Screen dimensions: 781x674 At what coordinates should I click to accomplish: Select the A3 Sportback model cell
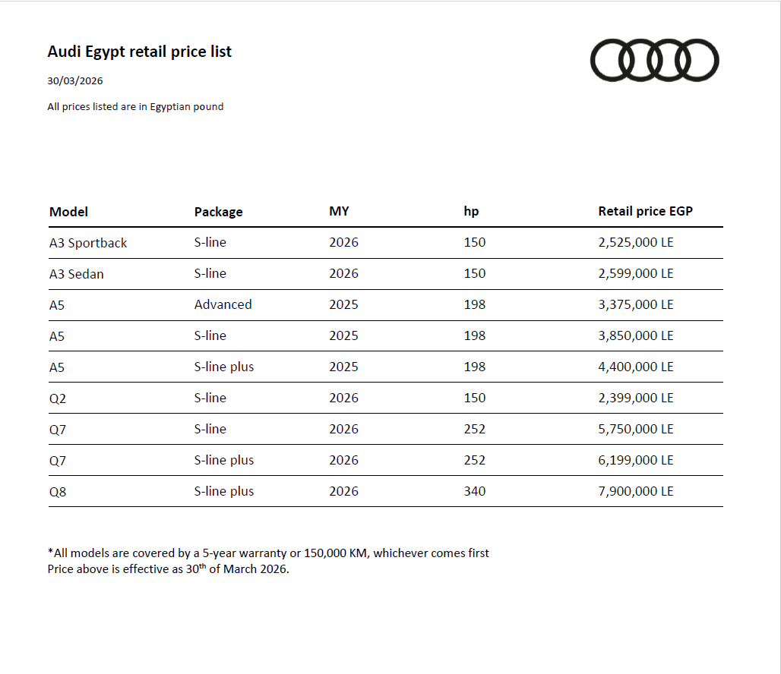pyautogui.click(x=88, y=243)
